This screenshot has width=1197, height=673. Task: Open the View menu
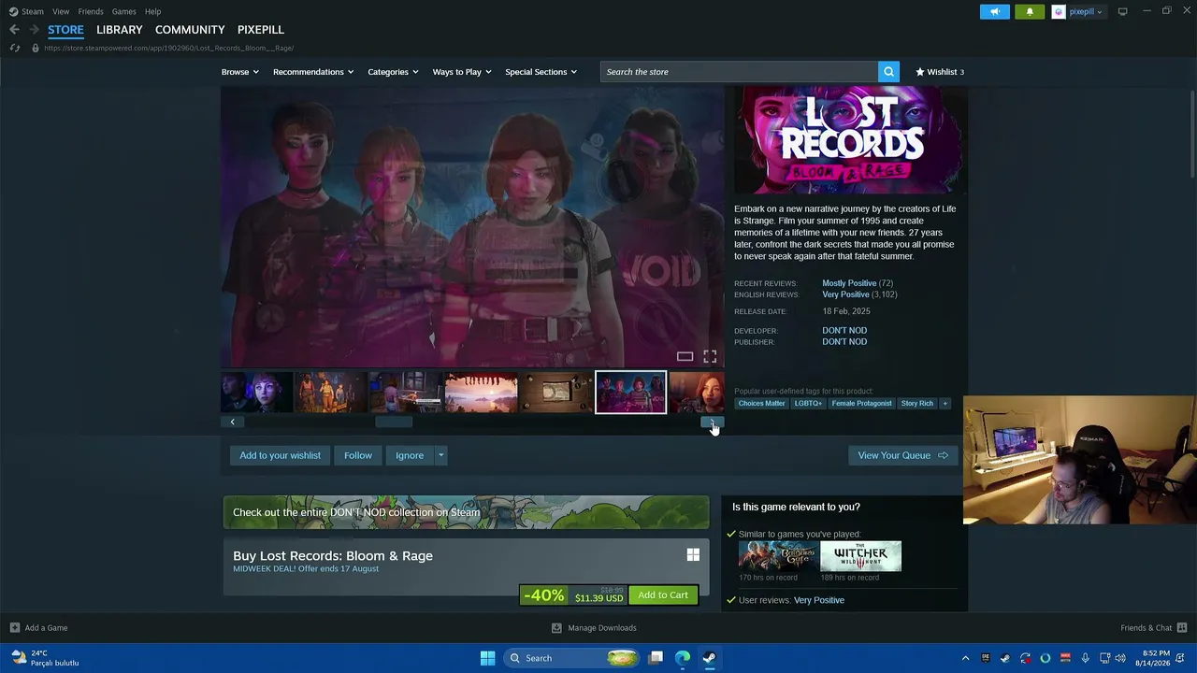point(61,11)
